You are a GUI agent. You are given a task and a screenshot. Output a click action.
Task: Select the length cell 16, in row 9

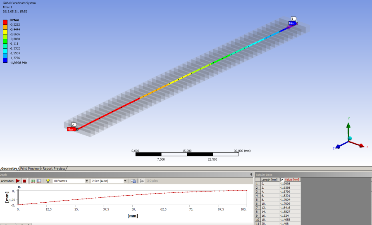(270, 216)
